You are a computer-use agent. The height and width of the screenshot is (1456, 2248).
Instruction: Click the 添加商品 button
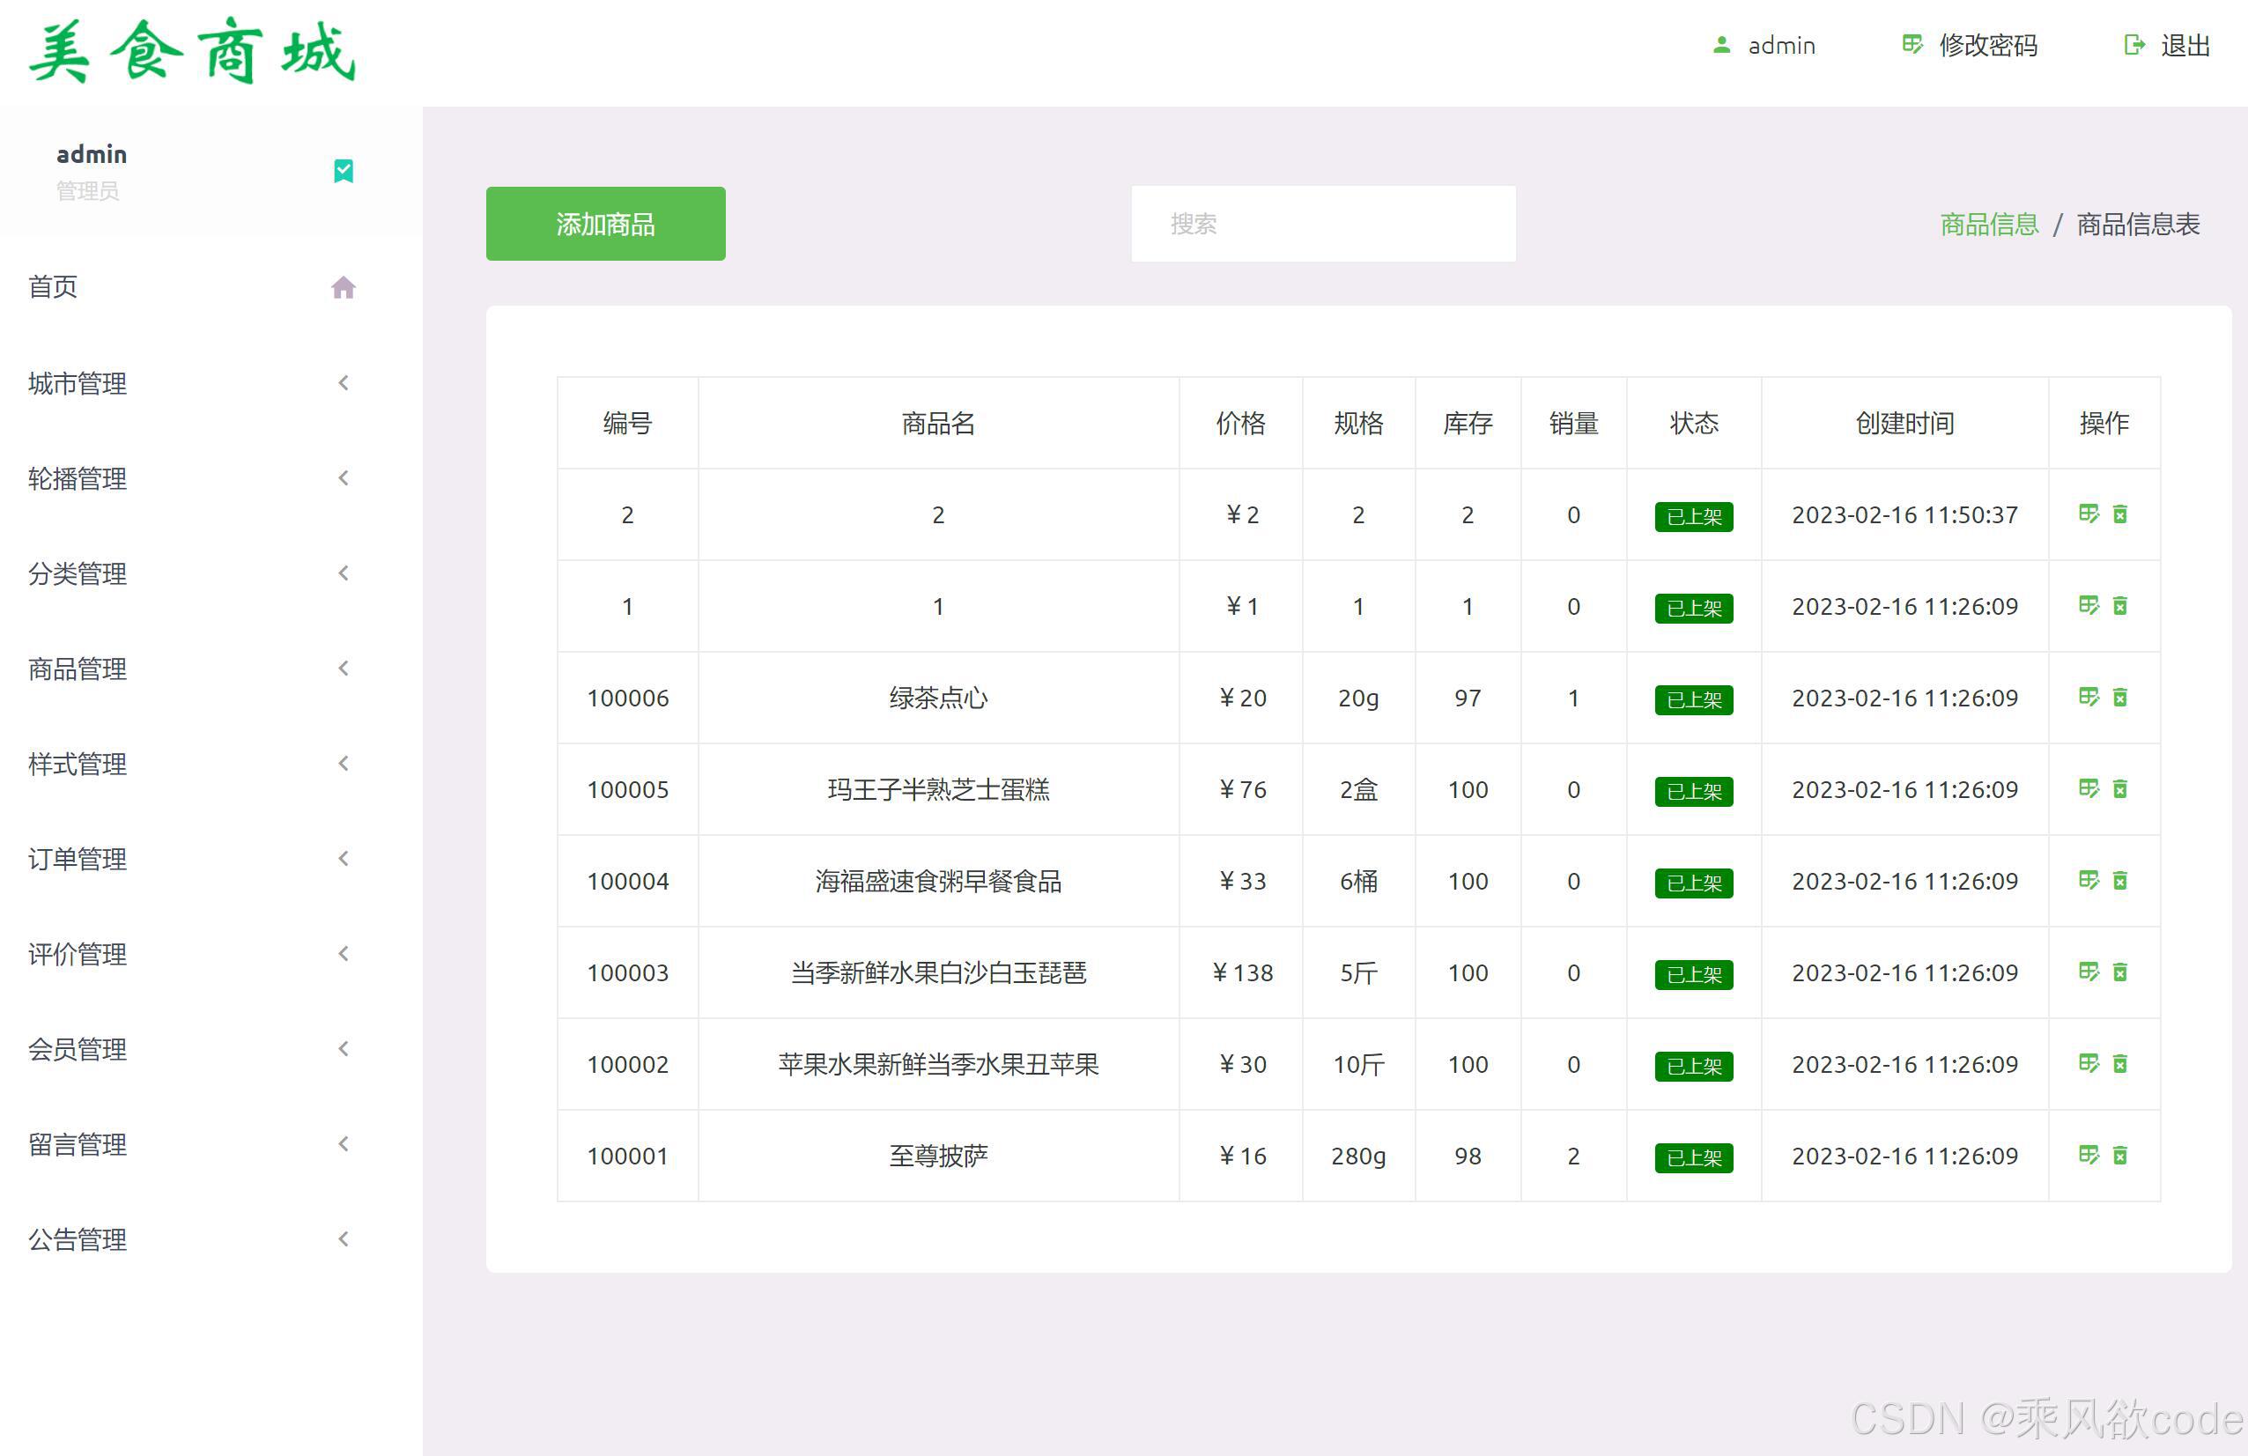[605, 224]
